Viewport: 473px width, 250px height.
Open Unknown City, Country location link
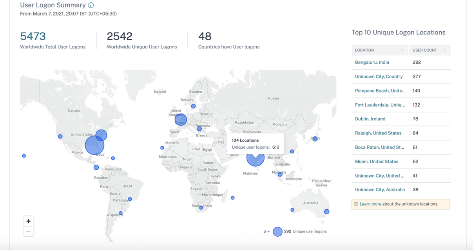[x=379, y=77]
